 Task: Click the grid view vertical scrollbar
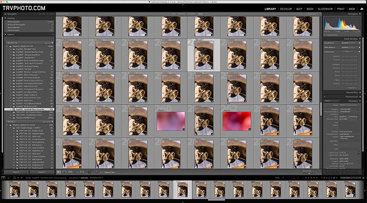(x=321, y=109)
